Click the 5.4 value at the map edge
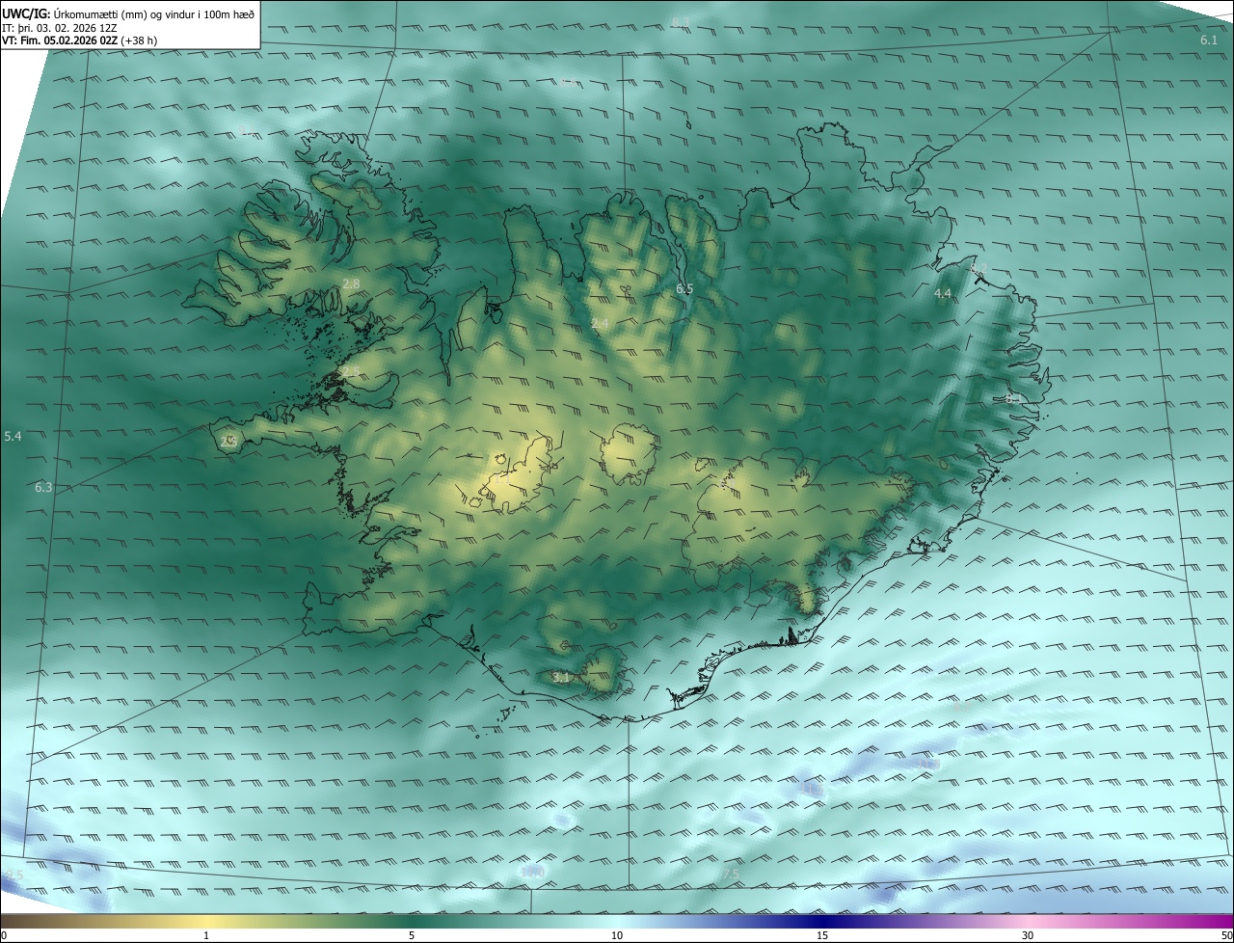This screenshot has height=943, width=1234. click(x=13, y=437)
